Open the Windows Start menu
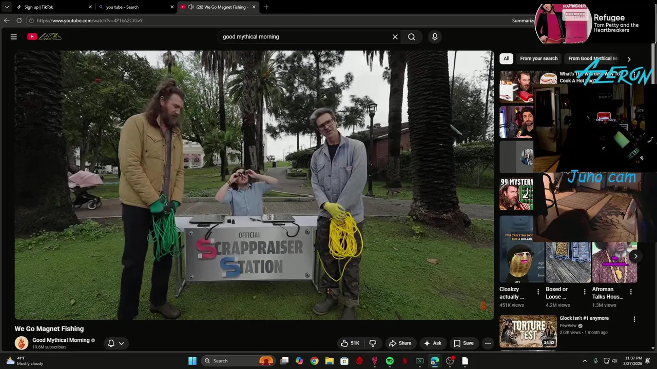 pyautogui.click(x=192, y=361)
